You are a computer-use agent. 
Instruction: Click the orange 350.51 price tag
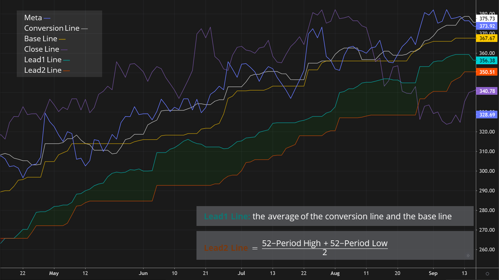coord(487,72)
